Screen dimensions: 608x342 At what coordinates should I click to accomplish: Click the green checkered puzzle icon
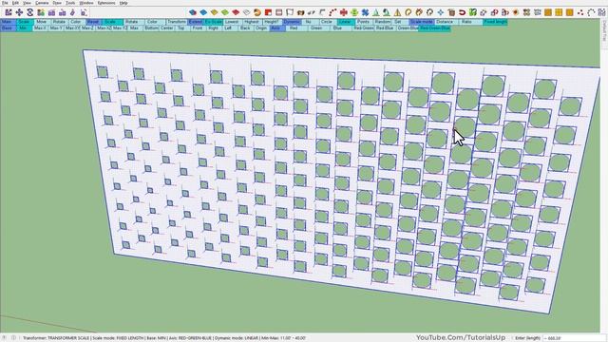click(473, 12)
